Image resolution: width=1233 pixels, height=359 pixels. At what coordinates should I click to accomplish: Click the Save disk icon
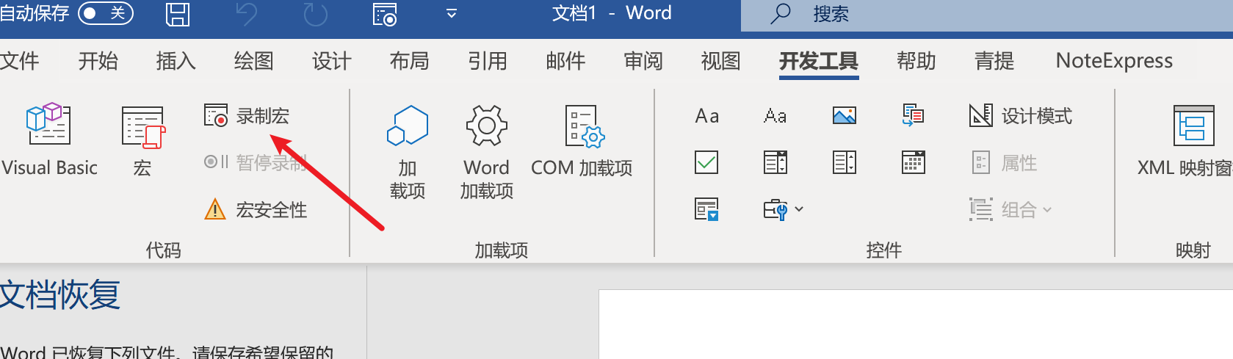coord(177,14)
